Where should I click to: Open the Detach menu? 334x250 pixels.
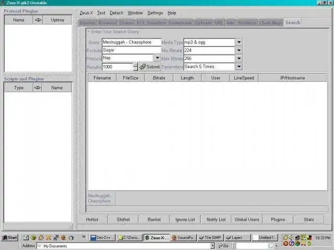point(116,13)
